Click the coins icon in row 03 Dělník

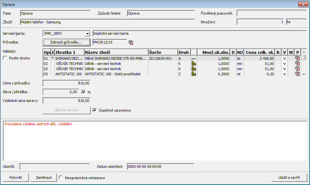click(194, 69)
